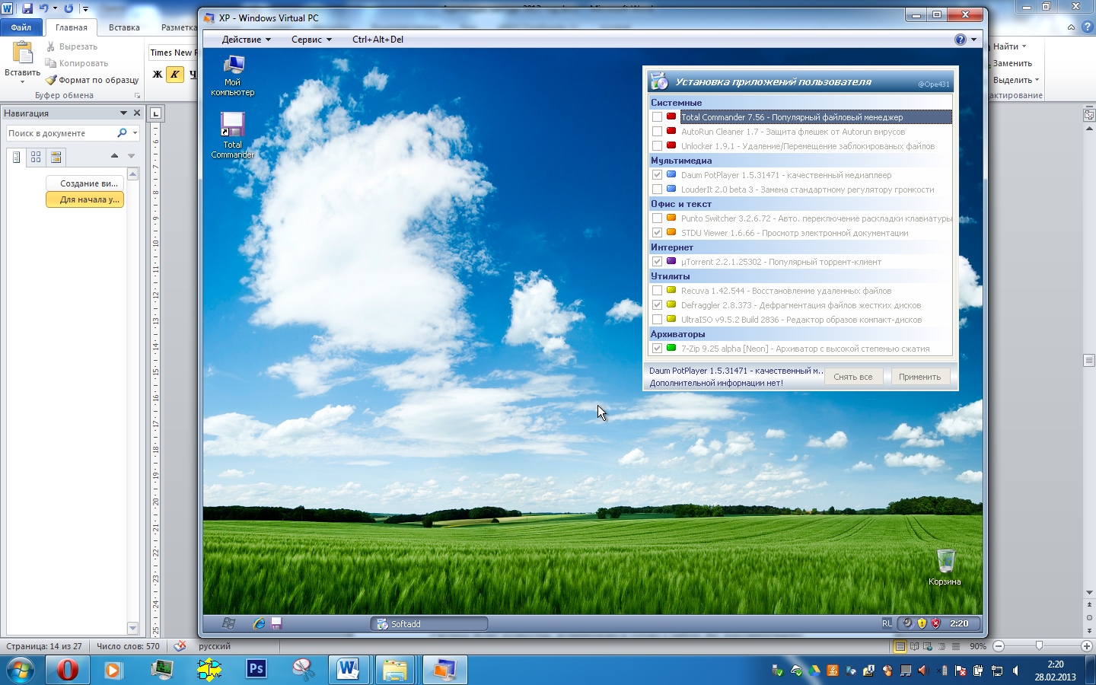This screenshot has width=1096, height=685.
Task: Expand the Paste (Вставить) dropdown arrow
Action: pos(22,81)
